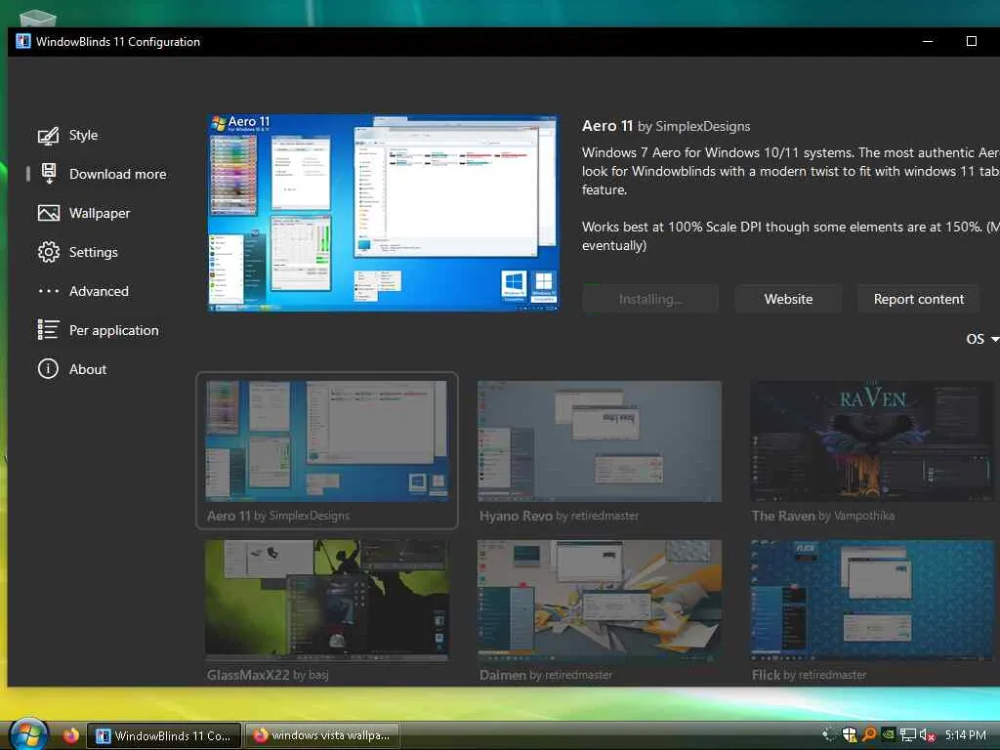Viewport: 1000px width, 750px height.
Task: Open the Settings section
Action: pyautogui.click(x=93, y=252)
